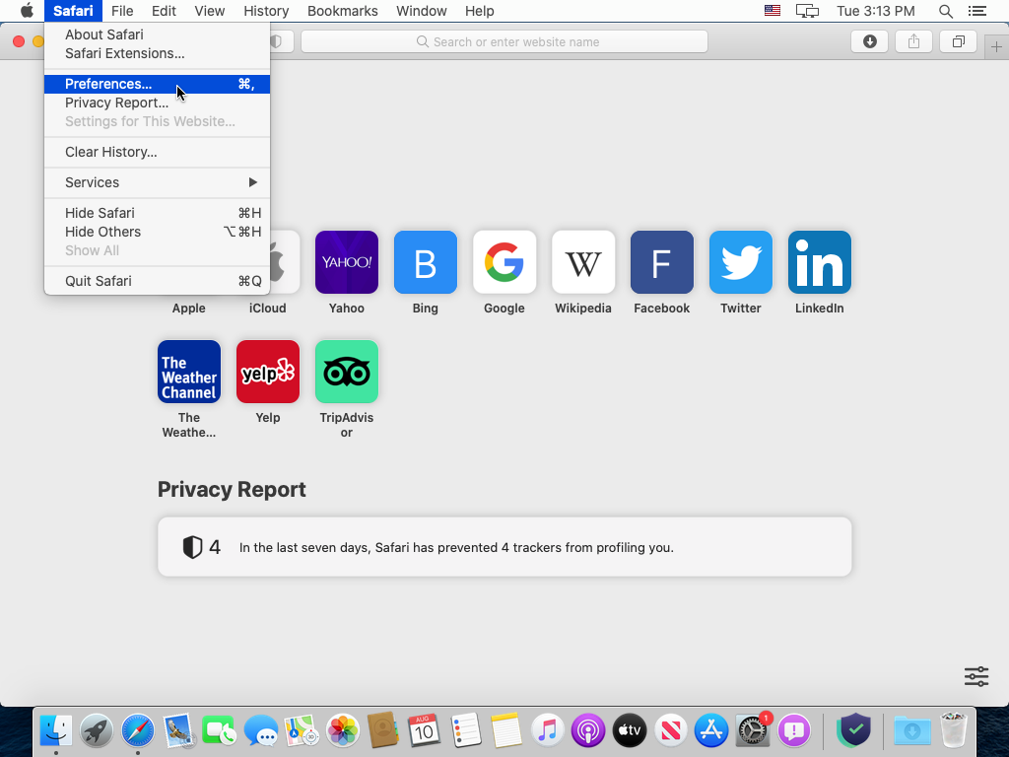Click the iCloud favorite label
1009x757 pixels.
point(268,309)
